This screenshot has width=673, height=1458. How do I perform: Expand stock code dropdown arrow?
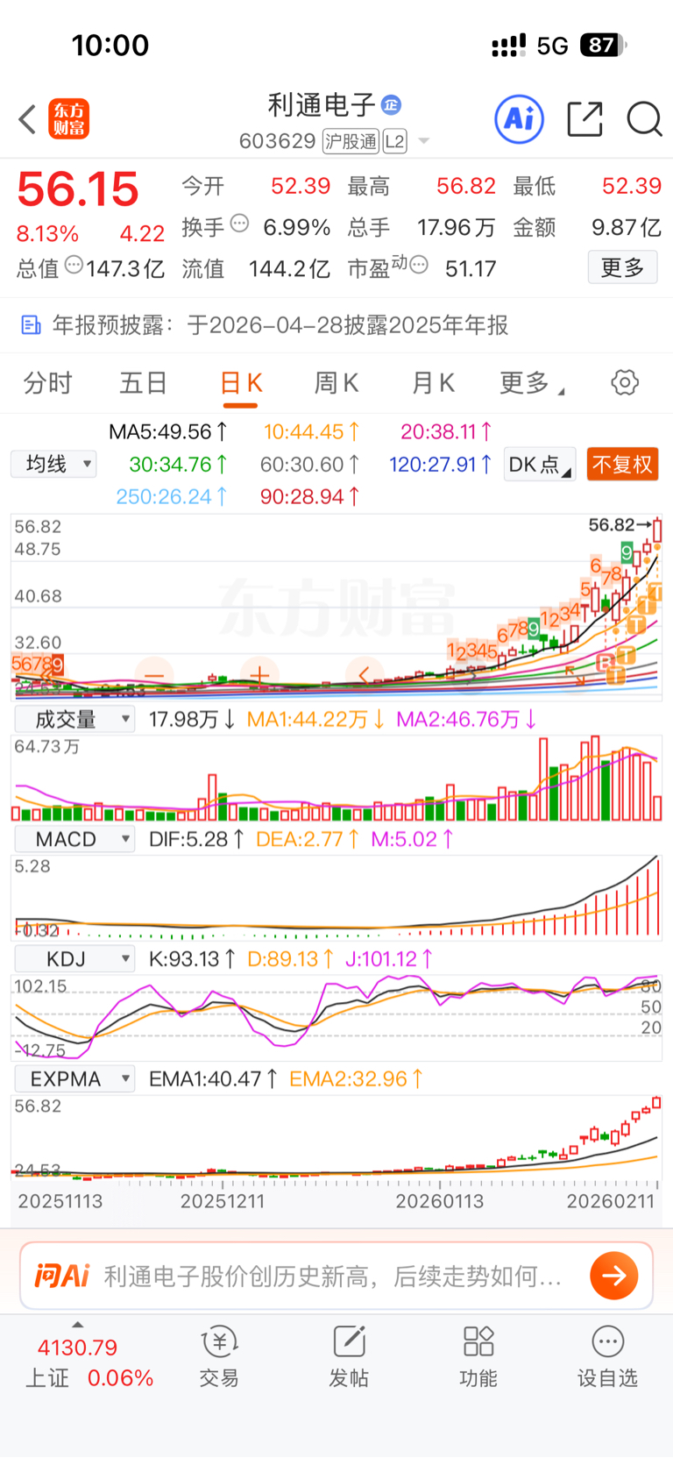point(424,141)
